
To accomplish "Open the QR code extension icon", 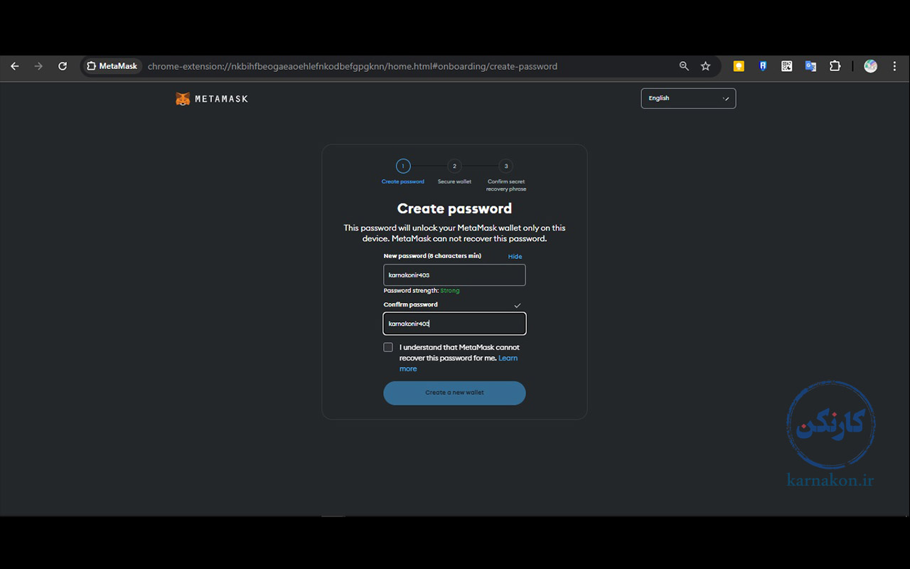I will [786, 66].
